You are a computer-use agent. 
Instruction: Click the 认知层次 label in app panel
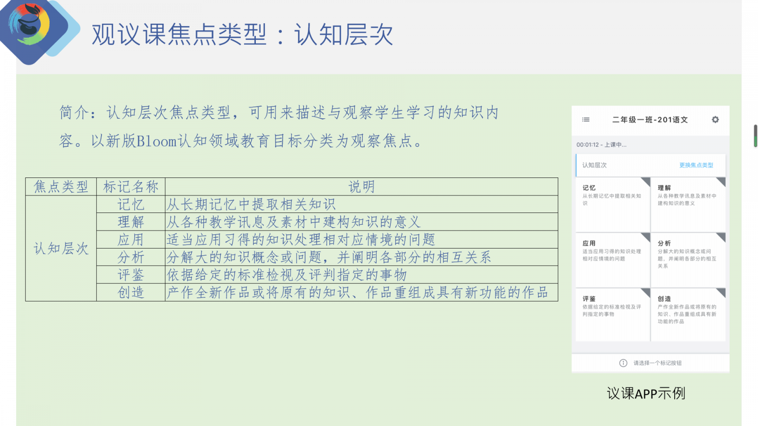(594, 165)
